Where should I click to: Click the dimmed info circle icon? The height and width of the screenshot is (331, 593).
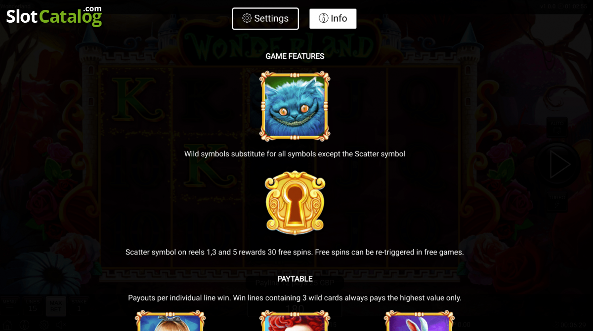[24, 325]
